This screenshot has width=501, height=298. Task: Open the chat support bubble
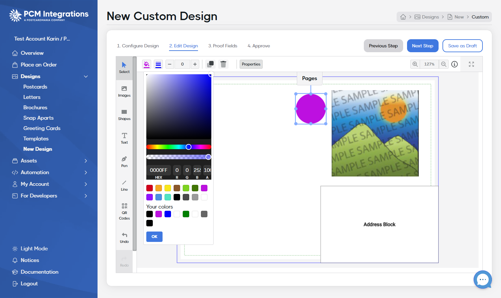pyautogui.click(x=483, y=280)
